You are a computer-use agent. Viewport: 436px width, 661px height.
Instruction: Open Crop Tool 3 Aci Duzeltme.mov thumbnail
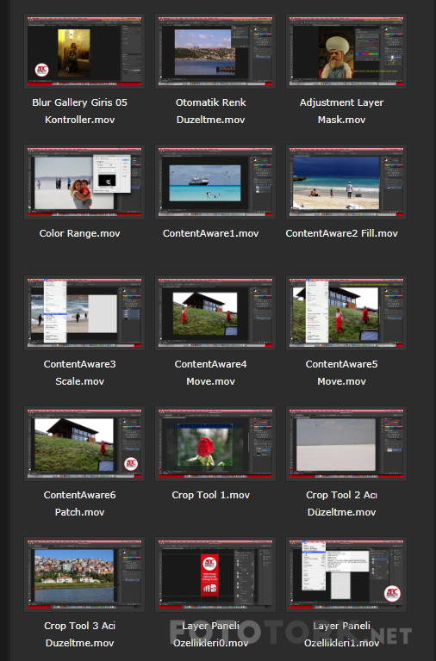coord(84,574)
